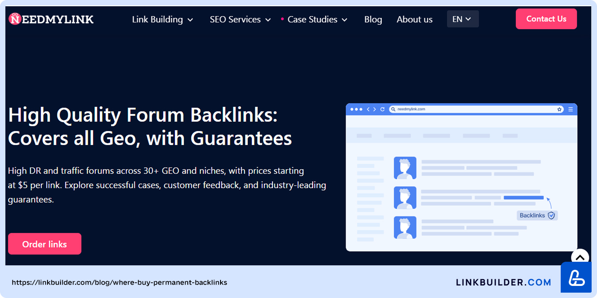Click the text "at $5 per link"
The image size is (597, 298).
pos(35,185)
